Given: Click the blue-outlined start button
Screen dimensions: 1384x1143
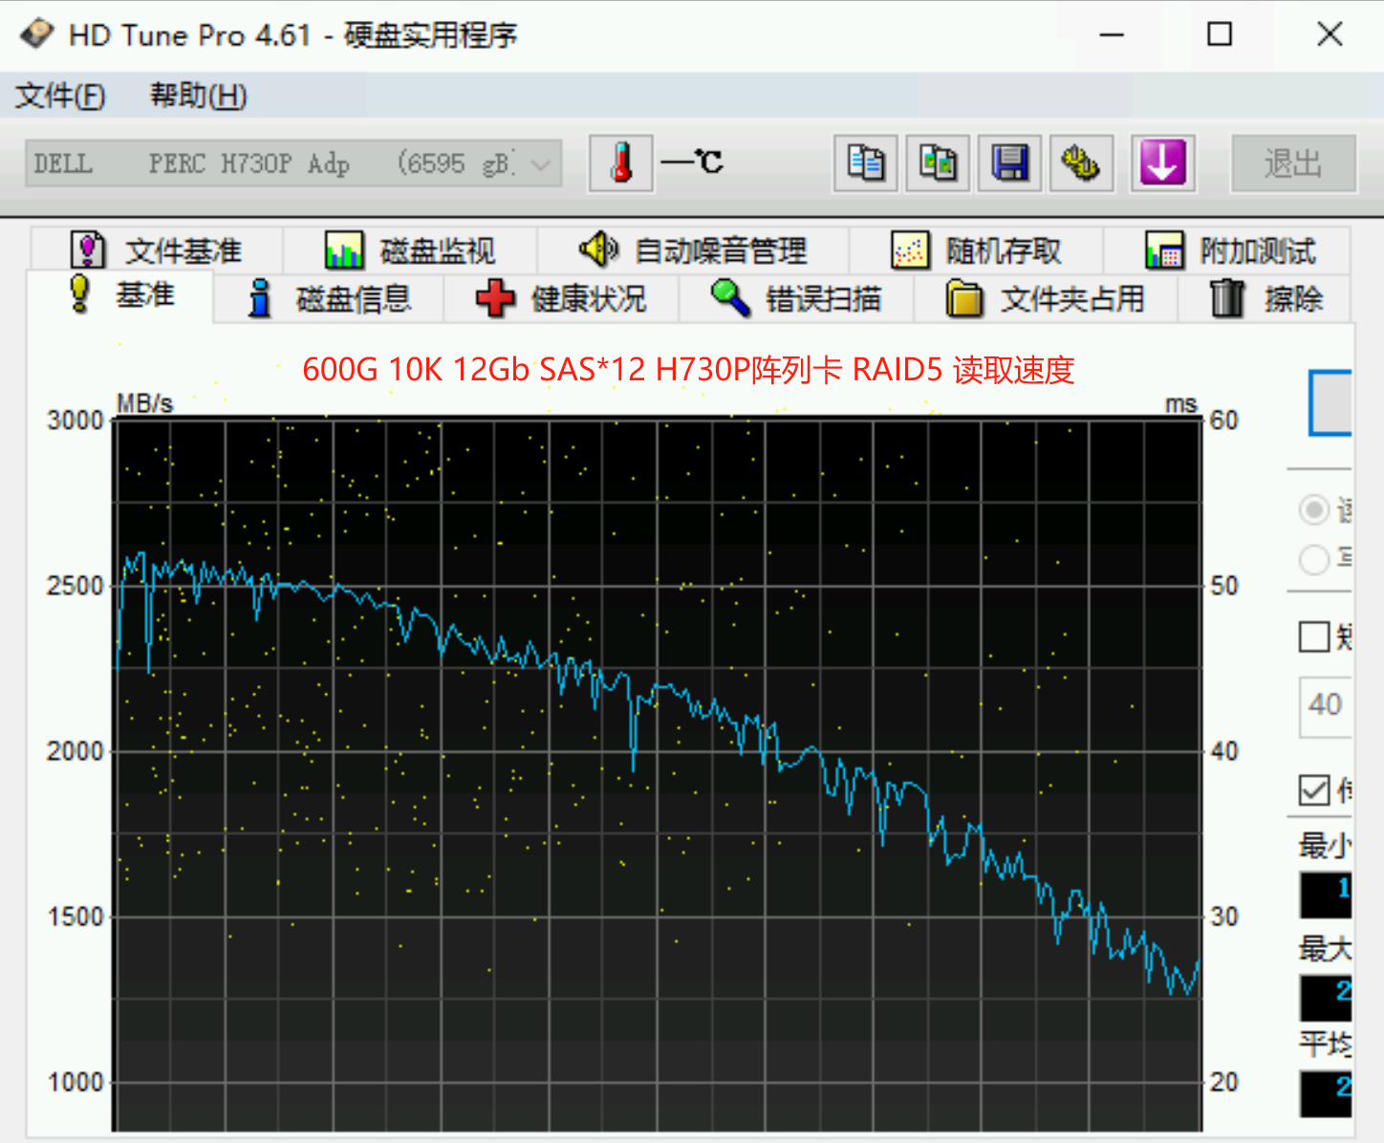Looking at the screenshot, I should click(x=1330, y=402).
